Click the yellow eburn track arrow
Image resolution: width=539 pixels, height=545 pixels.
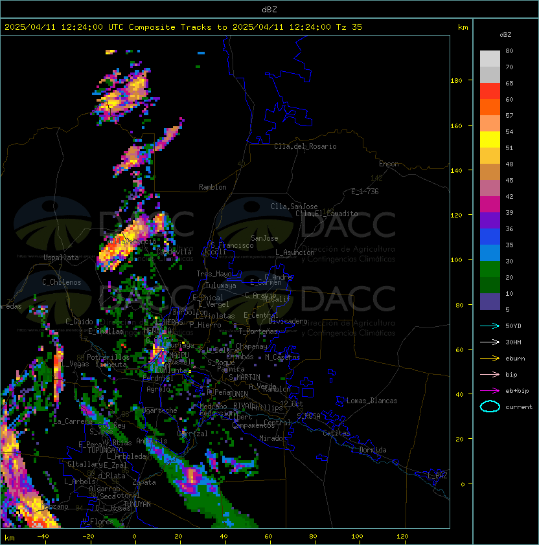(490, 359)
